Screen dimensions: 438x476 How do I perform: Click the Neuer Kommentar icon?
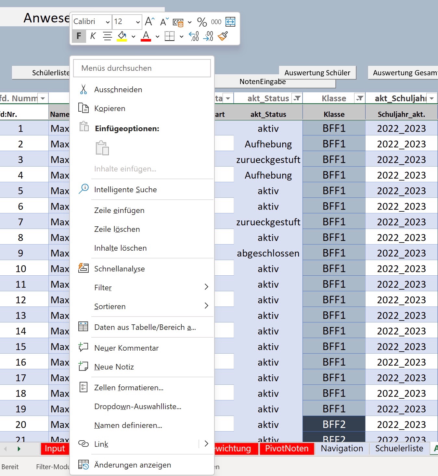[x=83, y=347]
